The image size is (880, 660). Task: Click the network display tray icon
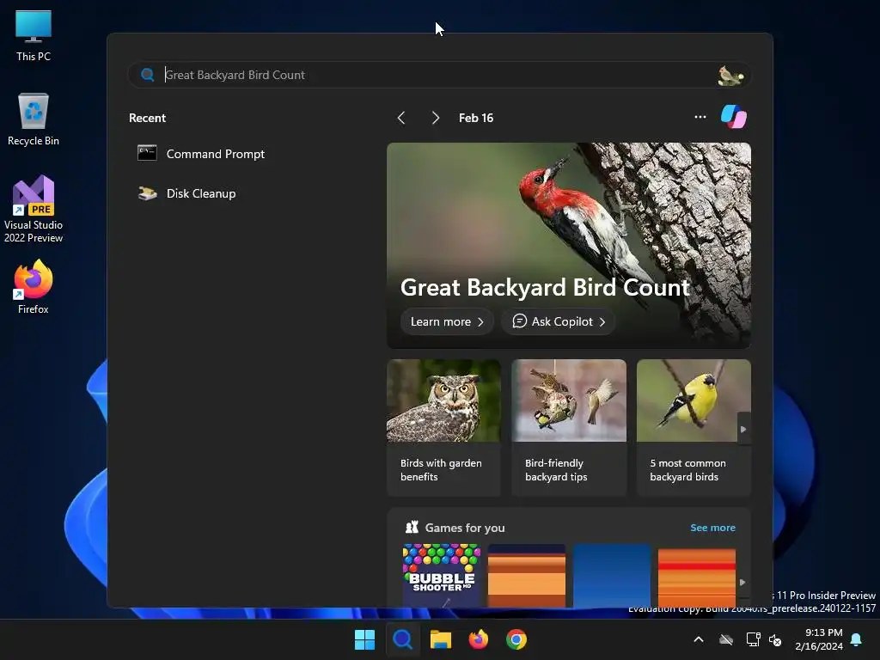coord(753,639)
